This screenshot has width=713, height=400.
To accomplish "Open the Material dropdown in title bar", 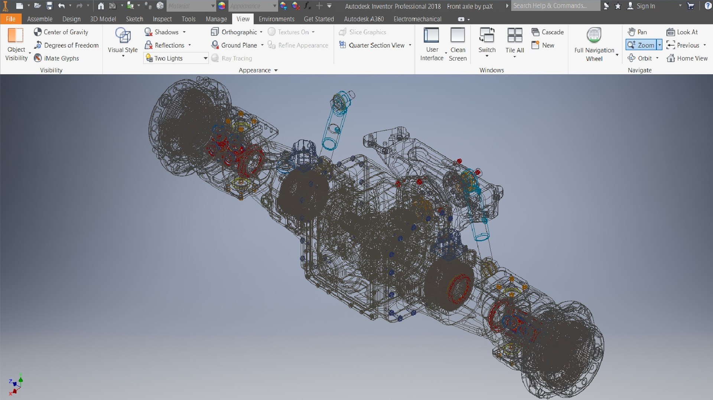I will 191,6.
